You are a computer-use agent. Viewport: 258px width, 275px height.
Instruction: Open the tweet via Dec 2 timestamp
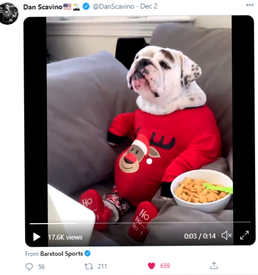point(149,7)
